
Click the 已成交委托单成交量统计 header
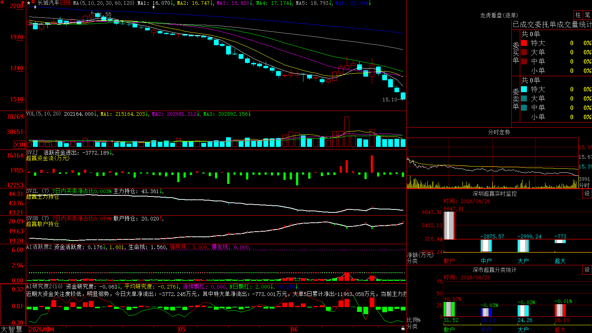(552, 24)
